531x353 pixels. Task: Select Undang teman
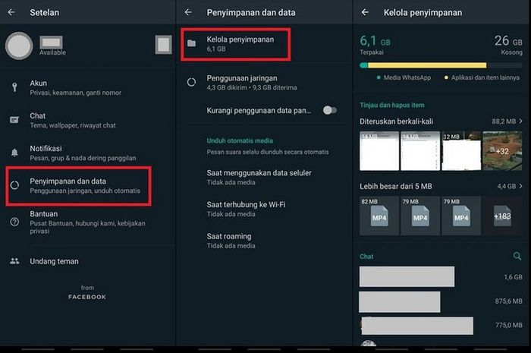coord(88,261)
